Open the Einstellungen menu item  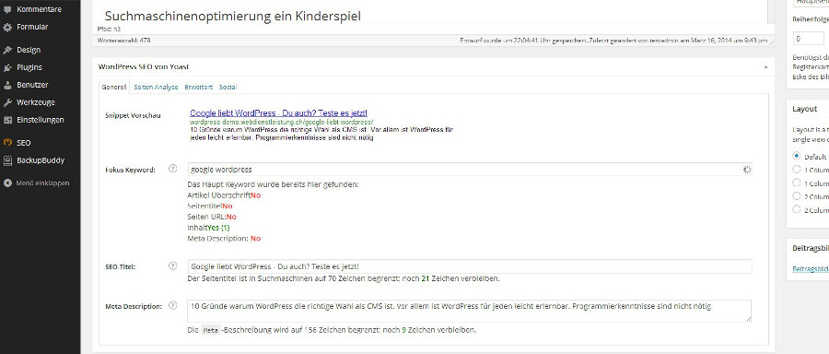(41, 120)
